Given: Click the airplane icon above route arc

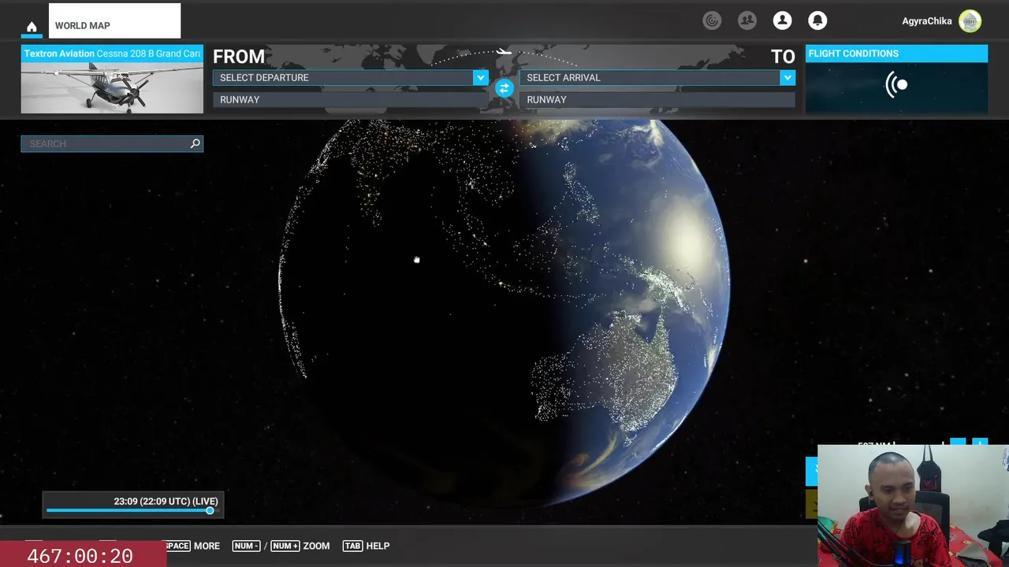Looking at the screenshot, I should tap(504, 53).
